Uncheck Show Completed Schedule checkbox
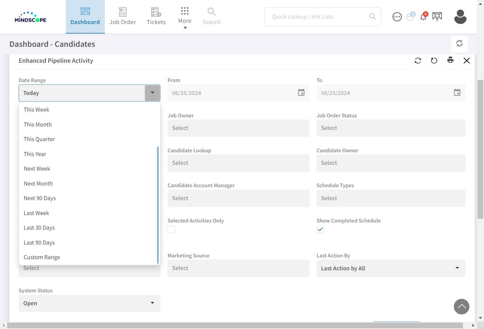This screenshot has width=484, height=329. 320,229
